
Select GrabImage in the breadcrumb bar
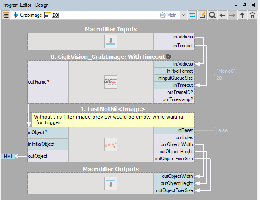click(31, 15)
